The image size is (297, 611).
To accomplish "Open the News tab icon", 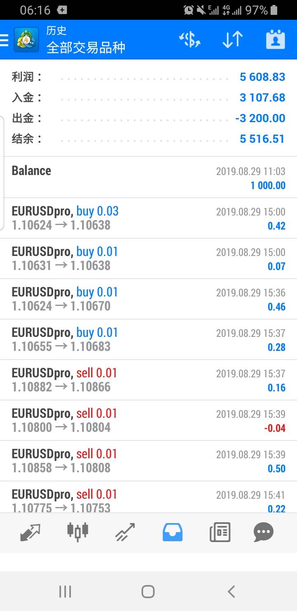I will (x=220, y=532).
